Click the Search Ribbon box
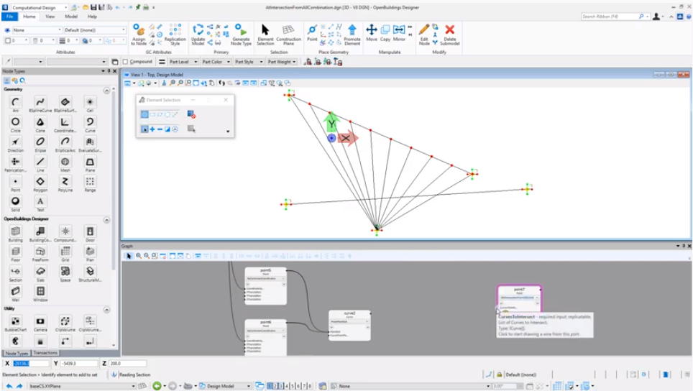The width and height of the screenshot is (693, 391). pos(611,16)
